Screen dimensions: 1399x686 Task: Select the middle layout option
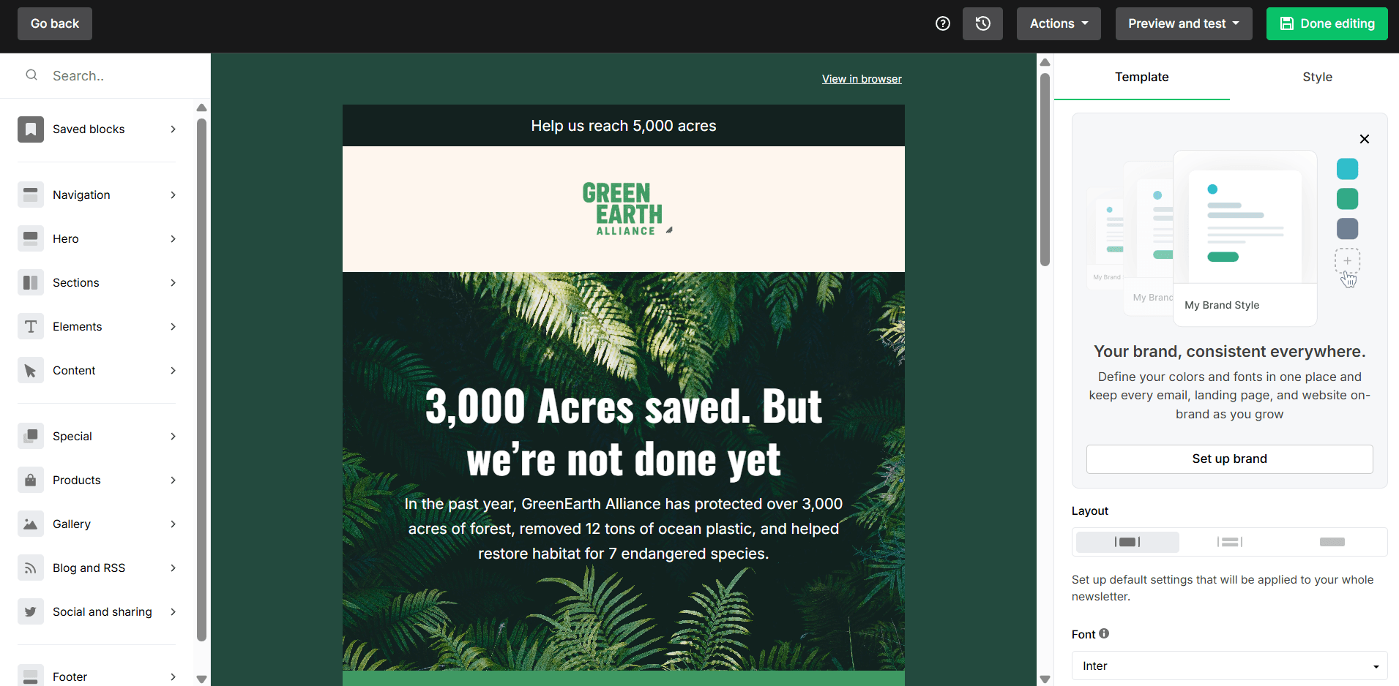coord(1230,542)
